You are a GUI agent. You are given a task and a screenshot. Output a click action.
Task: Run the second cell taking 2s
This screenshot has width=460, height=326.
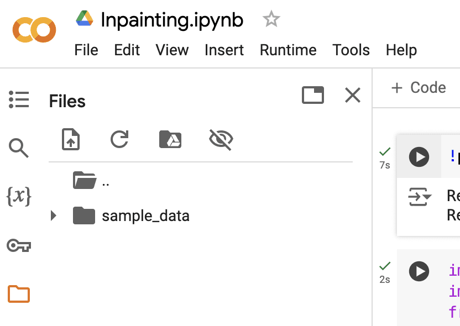(419, 271)
